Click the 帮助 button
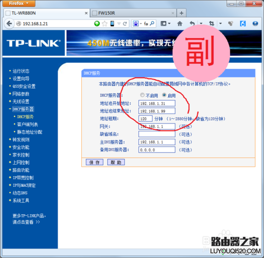 [x=116, y=162]
